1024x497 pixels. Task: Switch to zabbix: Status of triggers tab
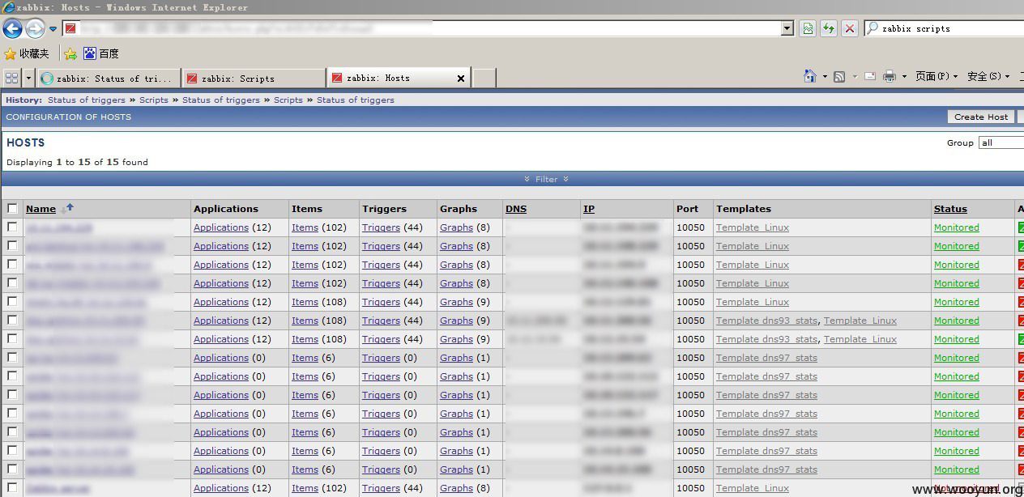(109, 79)
